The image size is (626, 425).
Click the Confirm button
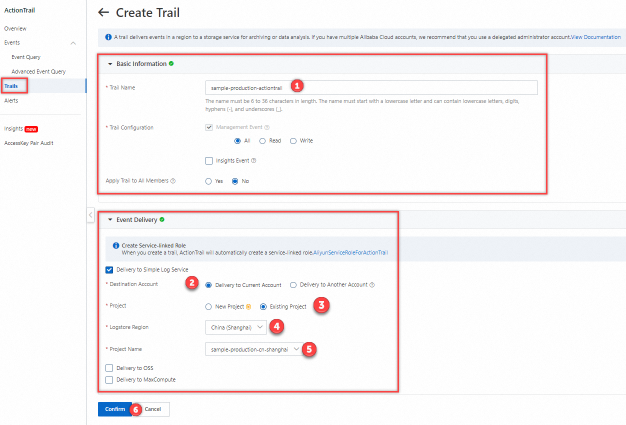click(115, 409)
